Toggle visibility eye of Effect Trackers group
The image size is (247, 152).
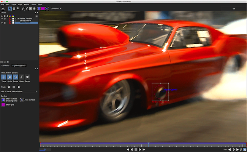click(x=2, y=19)
